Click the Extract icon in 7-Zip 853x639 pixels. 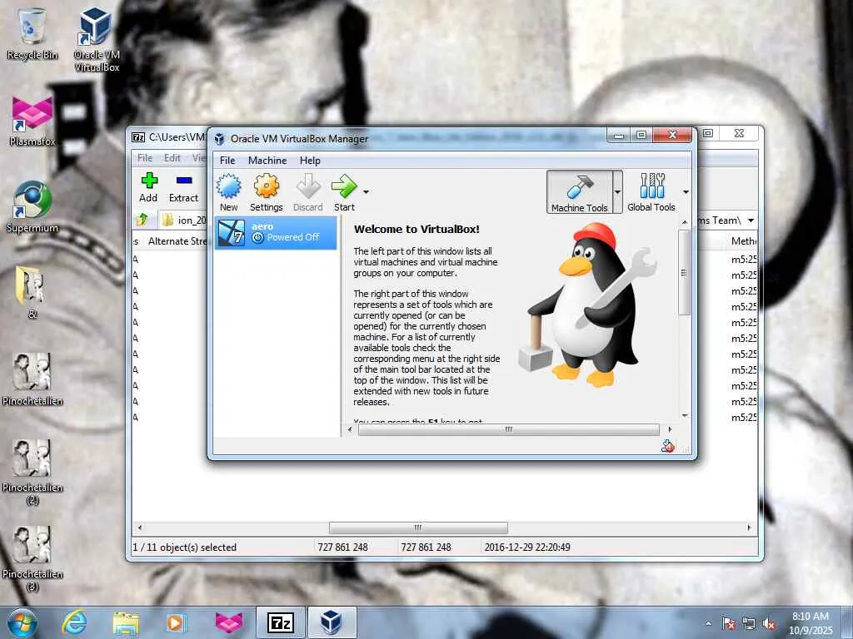pyautogui.click(x=183, y=187)
